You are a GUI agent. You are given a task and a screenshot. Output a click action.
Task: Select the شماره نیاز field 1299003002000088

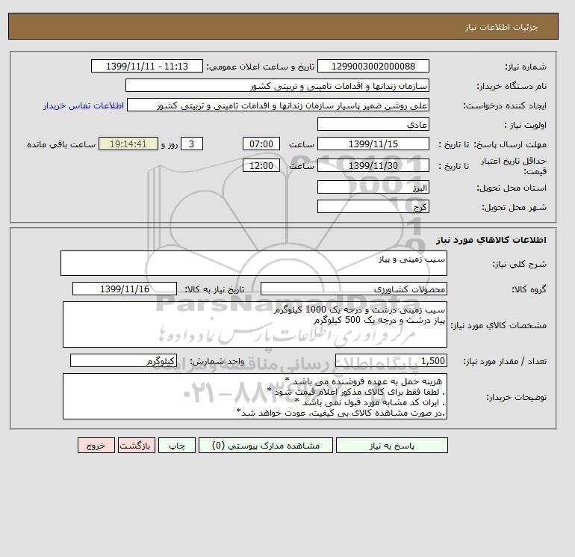[373, 66]
